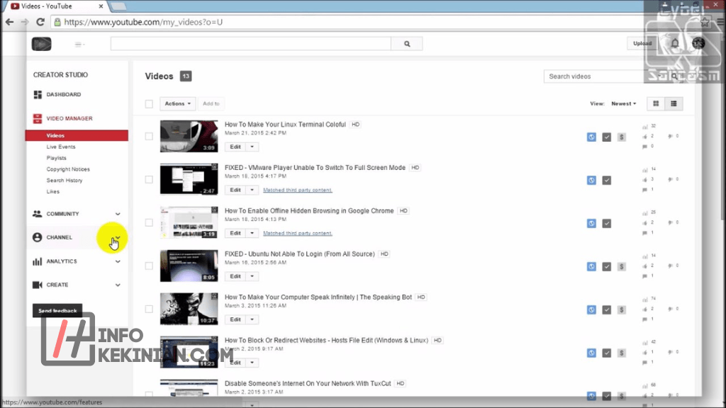Select checkbox for Linux Terminal Coloful video

[x=149, y=136]
